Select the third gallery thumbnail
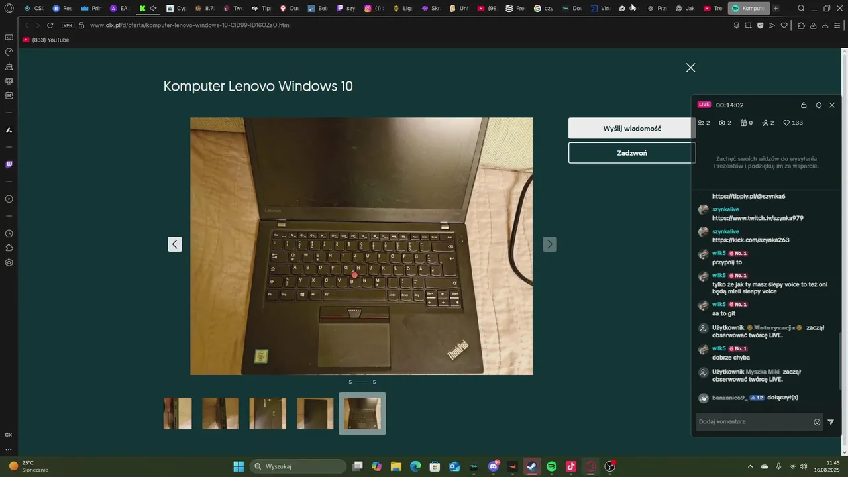 point(268,413)
